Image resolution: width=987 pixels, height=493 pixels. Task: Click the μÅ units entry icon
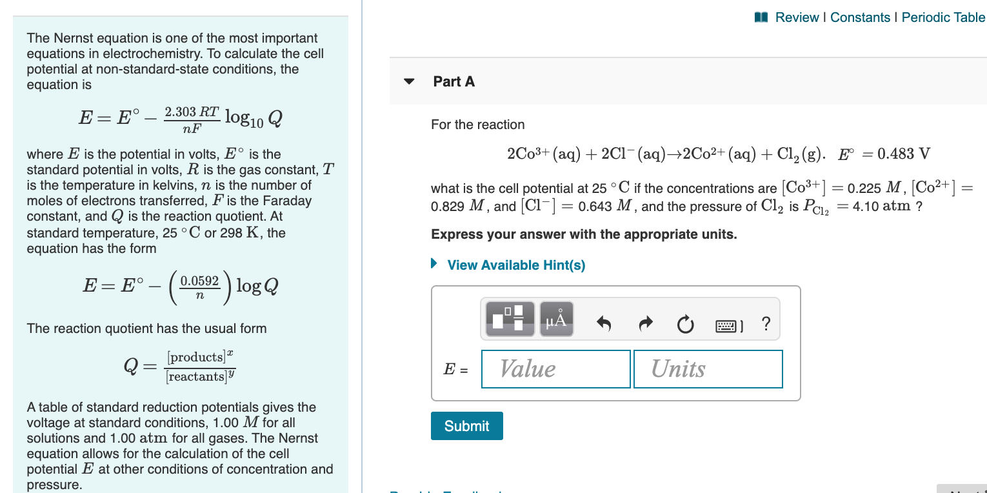(x=555, y=318)
